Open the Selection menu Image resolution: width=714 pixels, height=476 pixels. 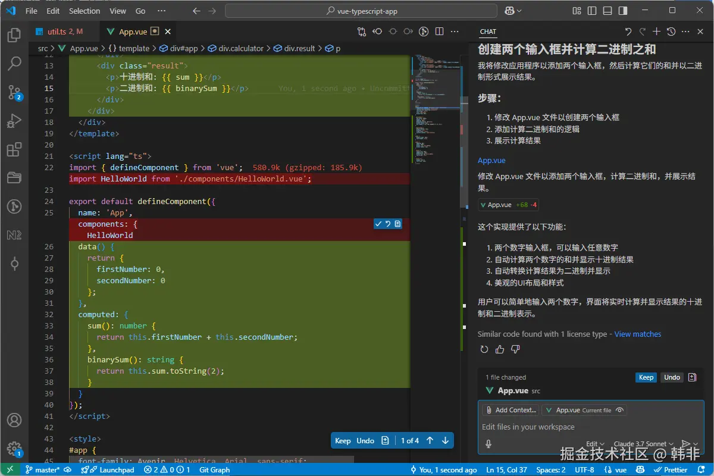coord(84,11)
